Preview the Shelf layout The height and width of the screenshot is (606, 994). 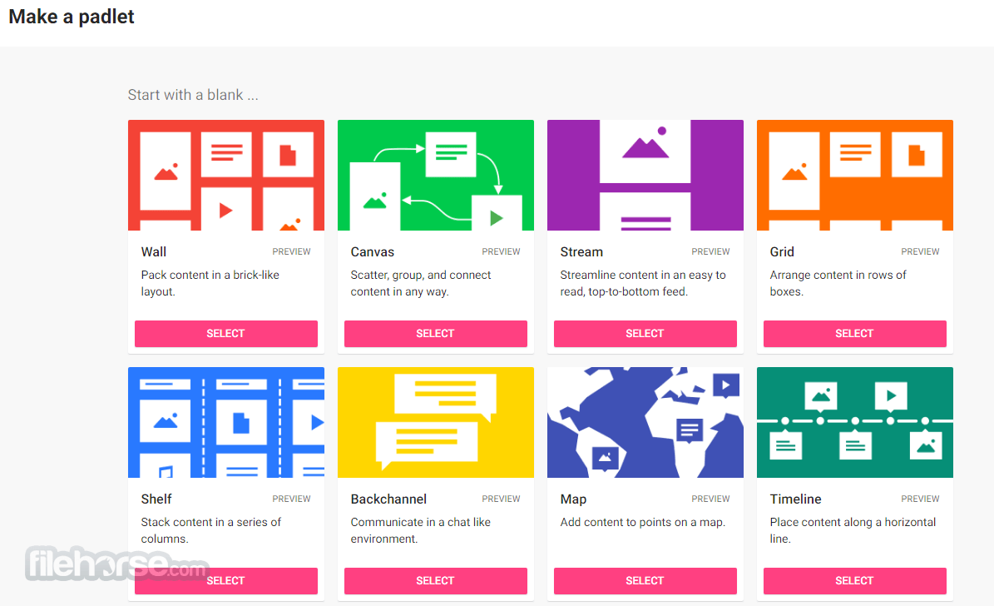292,499
